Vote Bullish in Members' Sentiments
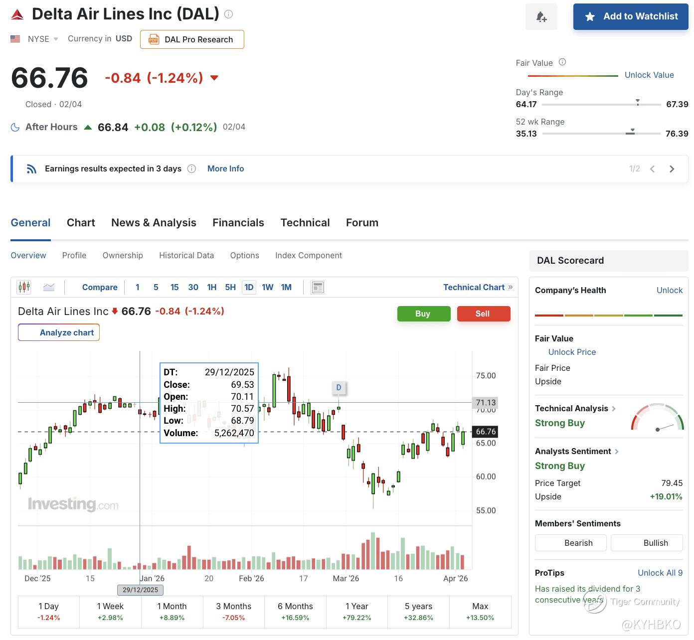This screenshot has width=694, height=640. tap(647, 543)
